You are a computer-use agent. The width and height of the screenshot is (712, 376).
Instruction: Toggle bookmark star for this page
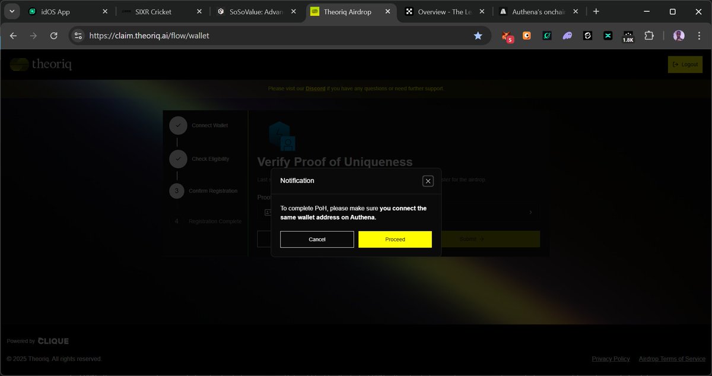click(x=478, y=36)
